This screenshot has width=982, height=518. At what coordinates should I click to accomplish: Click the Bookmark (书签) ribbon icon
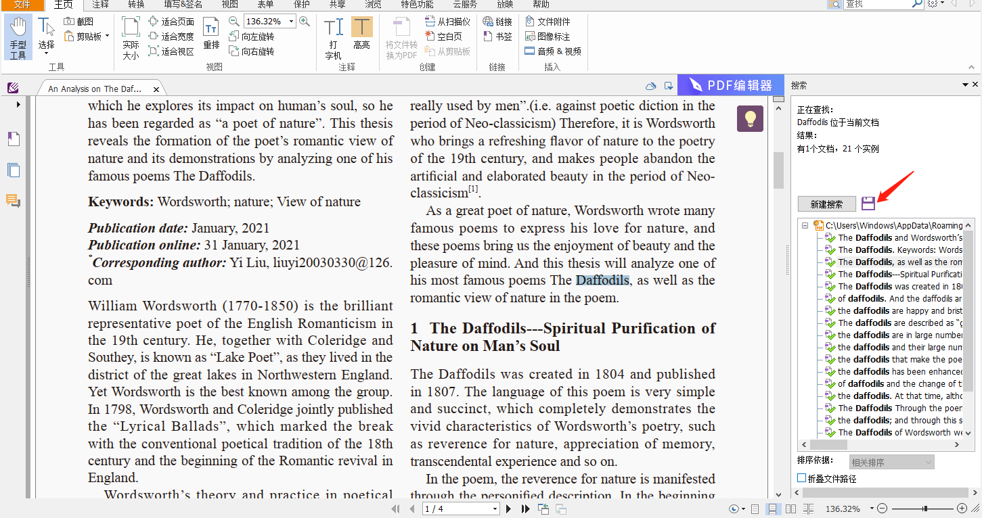(497, 37)
